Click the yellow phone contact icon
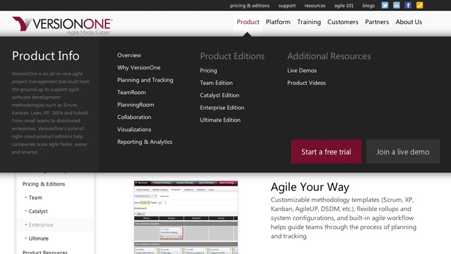This screenshot has width=451, height=254. 419,5
